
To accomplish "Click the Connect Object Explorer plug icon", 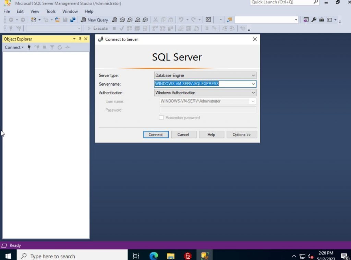I will pyautogui.click(x=29, y=47).
